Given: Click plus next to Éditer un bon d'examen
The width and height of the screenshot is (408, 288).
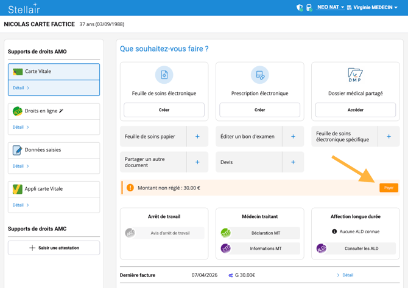Looking at the screenshot, I should [293, 137].
